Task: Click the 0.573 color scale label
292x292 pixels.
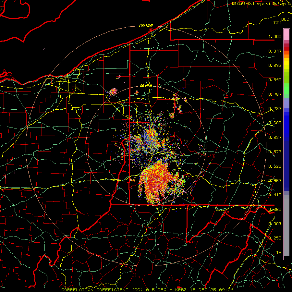Action: coord(275,152)
